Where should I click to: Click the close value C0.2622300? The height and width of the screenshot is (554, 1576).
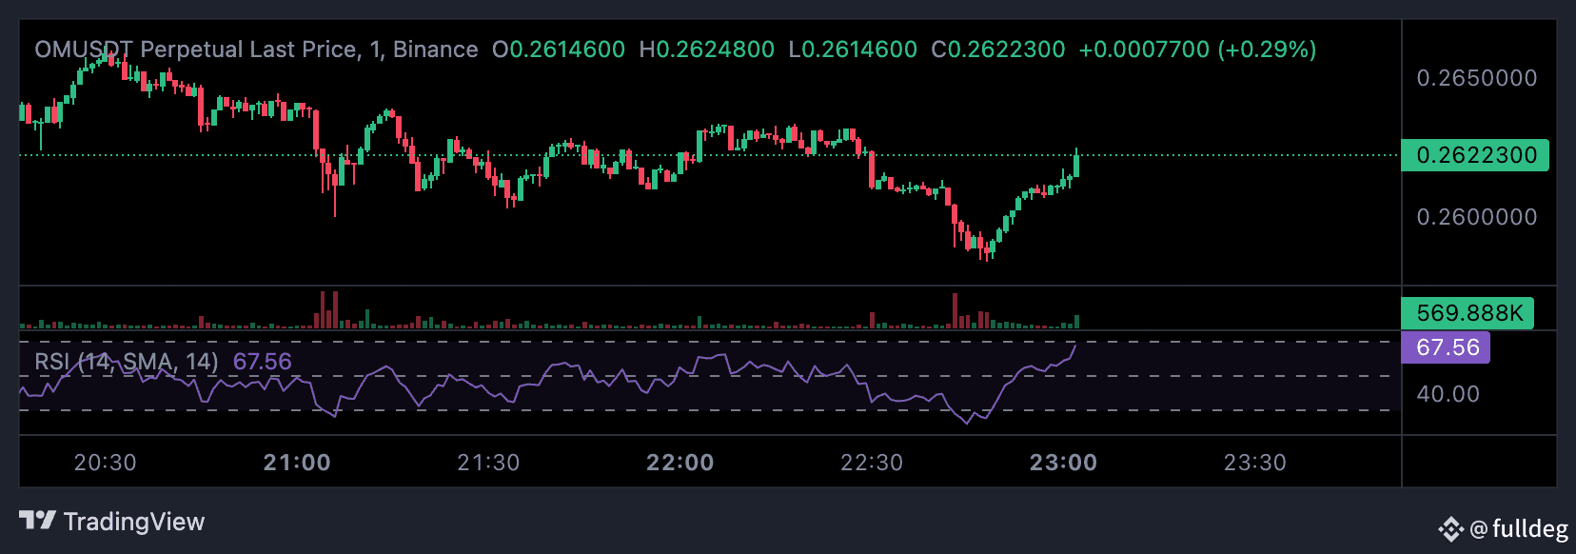point(998,49)
